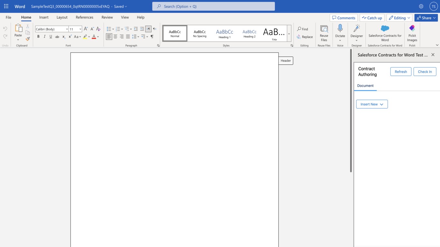
Task: Click the Copy icon in Clipboard group
Action: 28,32
